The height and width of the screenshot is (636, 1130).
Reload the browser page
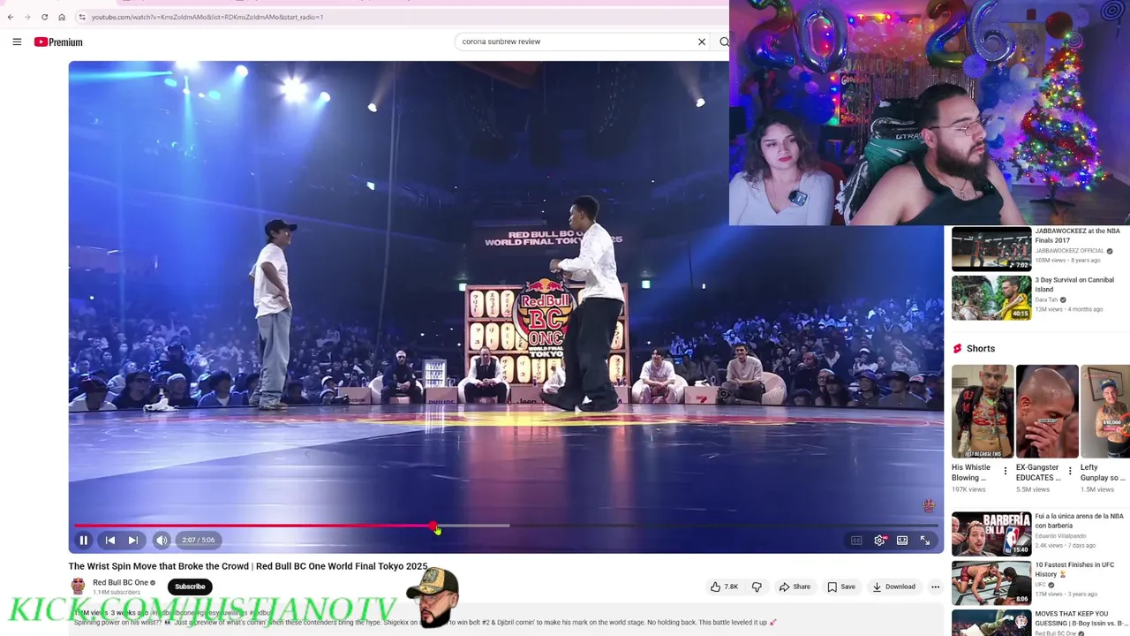click(x=44, y=17)
